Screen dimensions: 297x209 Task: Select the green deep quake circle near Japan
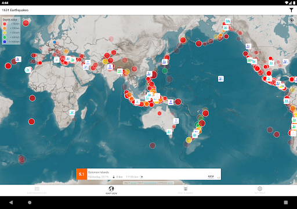click(165, 71)
